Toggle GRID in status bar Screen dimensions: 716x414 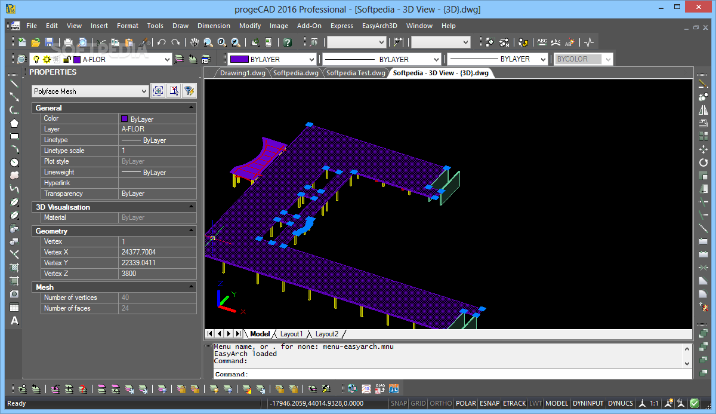[x=418, y=403]
